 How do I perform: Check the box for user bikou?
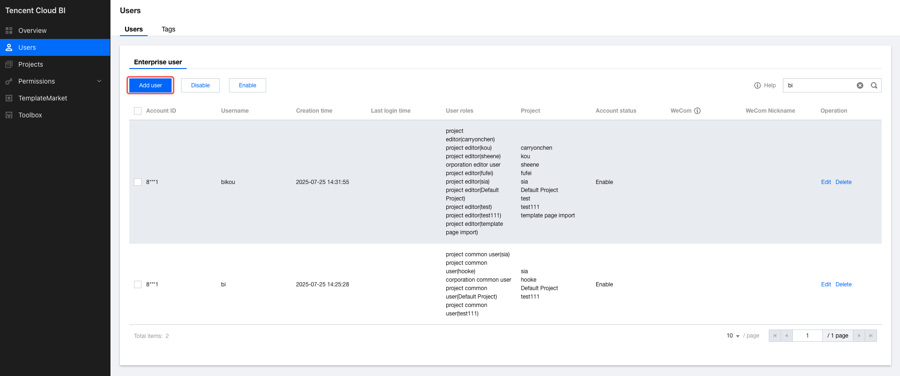pos(138,182)
